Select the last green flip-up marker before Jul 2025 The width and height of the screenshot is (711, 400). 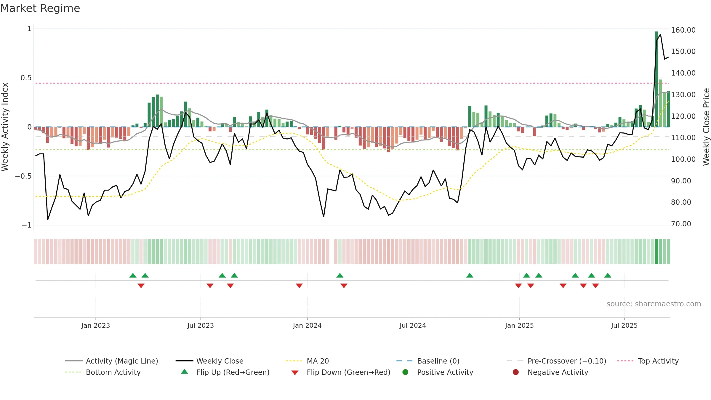(x=608, y=276)
